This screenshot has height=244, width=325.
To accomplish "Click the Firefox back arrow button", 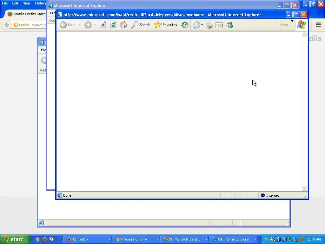I will pyautogui.click(x=7, y=25).
